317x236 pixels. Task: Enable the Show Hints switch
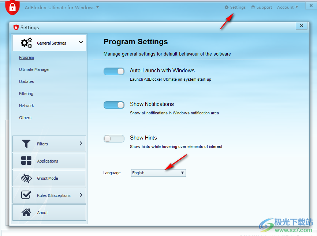point(114,138)
